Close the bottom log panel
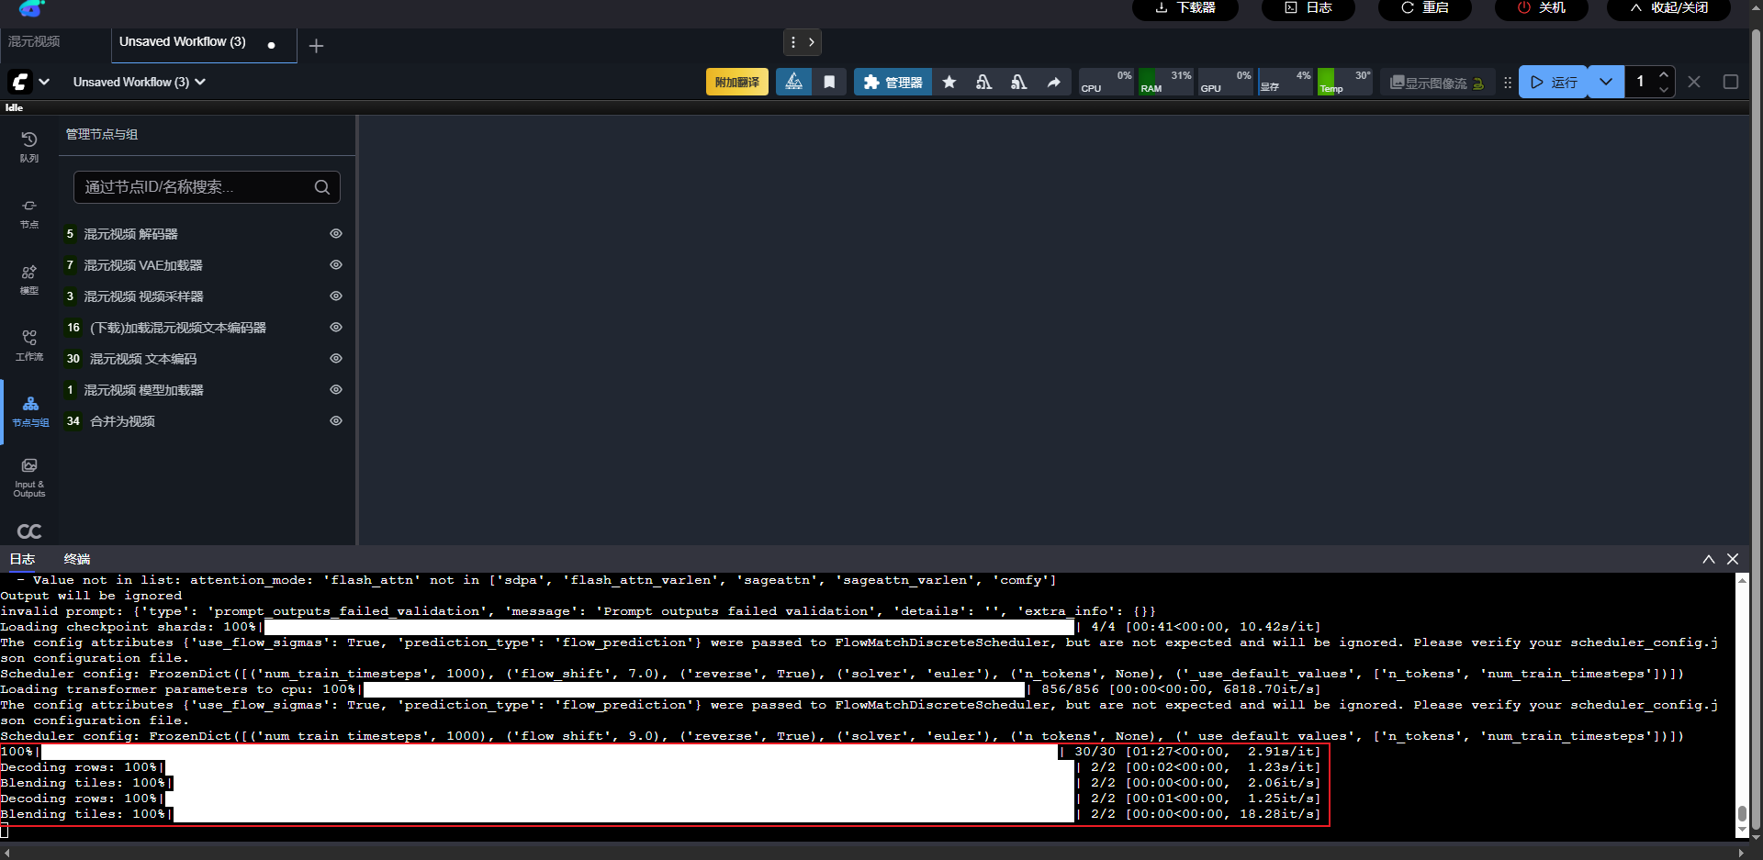The image size is (1763, 860). (x=1733, y=559)
